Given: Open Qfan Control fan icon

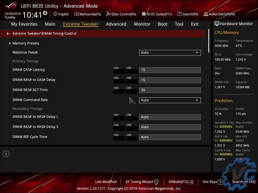Looking at the screenshot, I should pyautogui.click(x=108, y=14).
